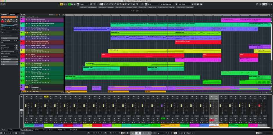Select the TH Horns Long track
Viewport: 273px width, 135px height.
pyautogui.click(x=42, y=64)
